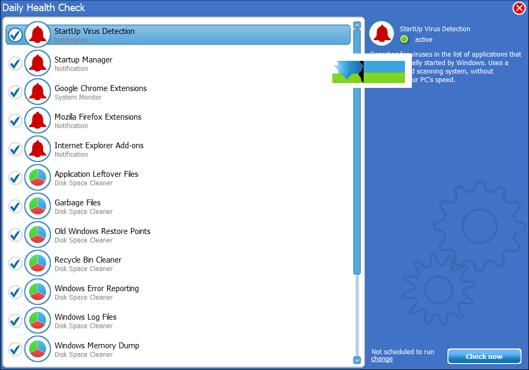Close the Daily Health Check window
This screenshot has height=370, width=529.
tap(519, 8)
